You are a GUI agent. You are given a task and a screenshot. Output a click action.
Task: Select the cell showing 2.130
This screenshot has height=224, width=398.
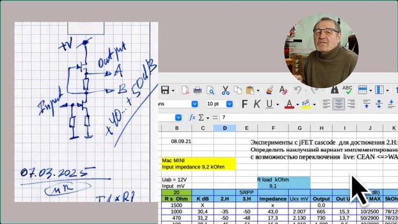point(300,218)
